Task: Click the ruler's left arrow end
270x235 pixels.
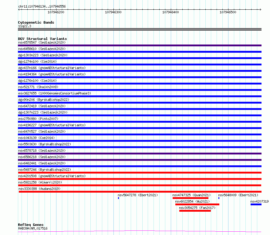Action: click(19, 9)
